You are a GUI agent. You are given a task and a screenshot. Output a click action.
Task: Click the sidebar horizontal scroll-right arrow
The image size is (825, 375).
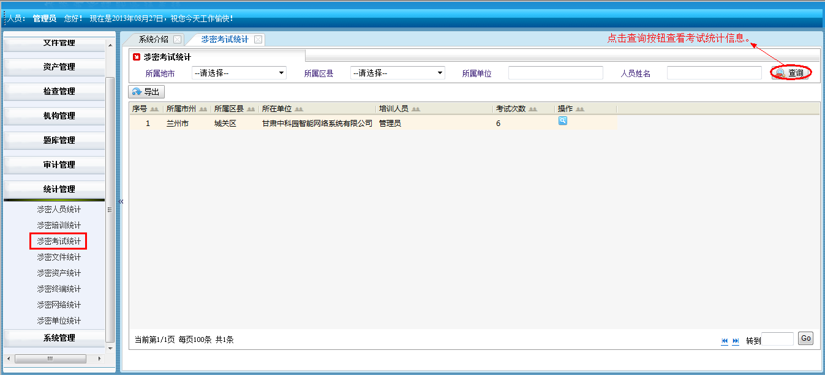101,358
